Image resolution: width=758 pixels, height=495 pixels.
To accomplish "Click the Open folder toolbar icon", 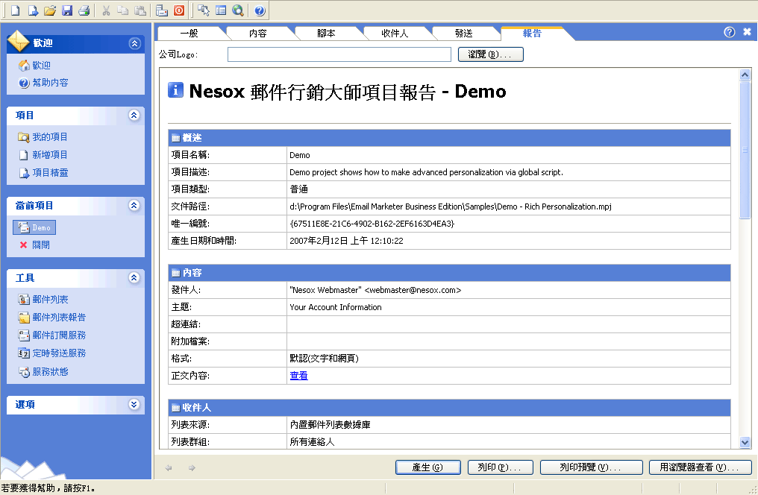I will (x=50, y=10).
